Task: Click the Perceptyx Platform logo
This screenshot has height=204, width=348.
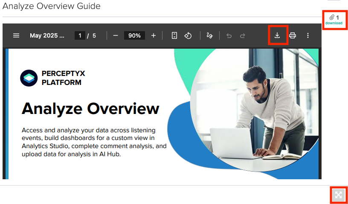Action: (29, 78)
